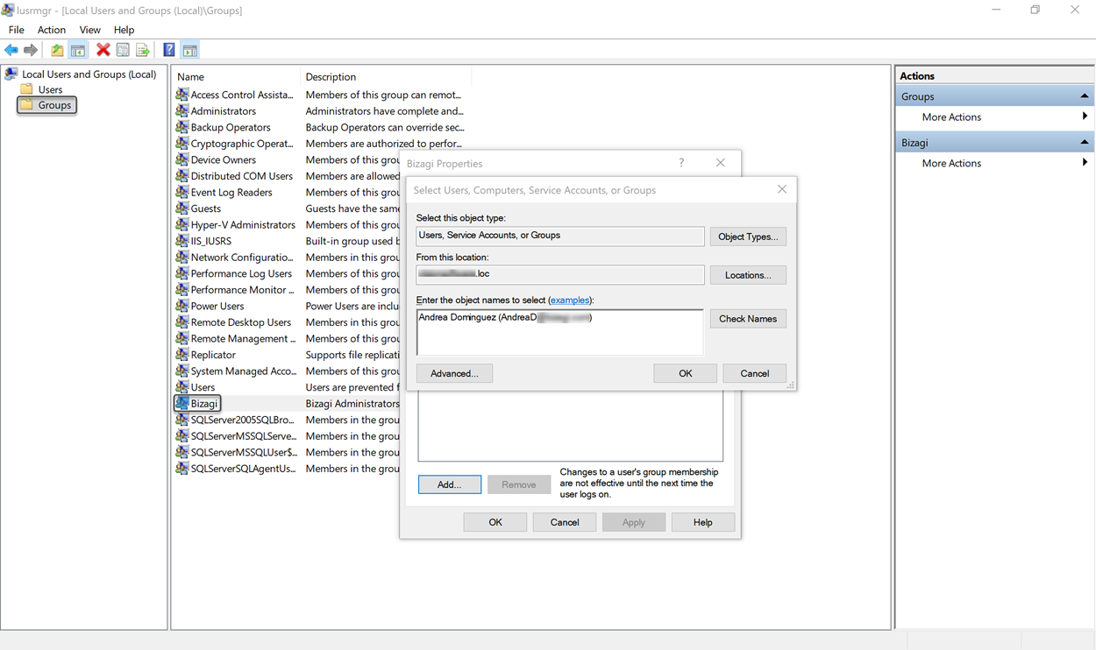Click the red Delete icon in the toolbar
Viewport: 1096px width, 650px height.
tap(103, 50)
